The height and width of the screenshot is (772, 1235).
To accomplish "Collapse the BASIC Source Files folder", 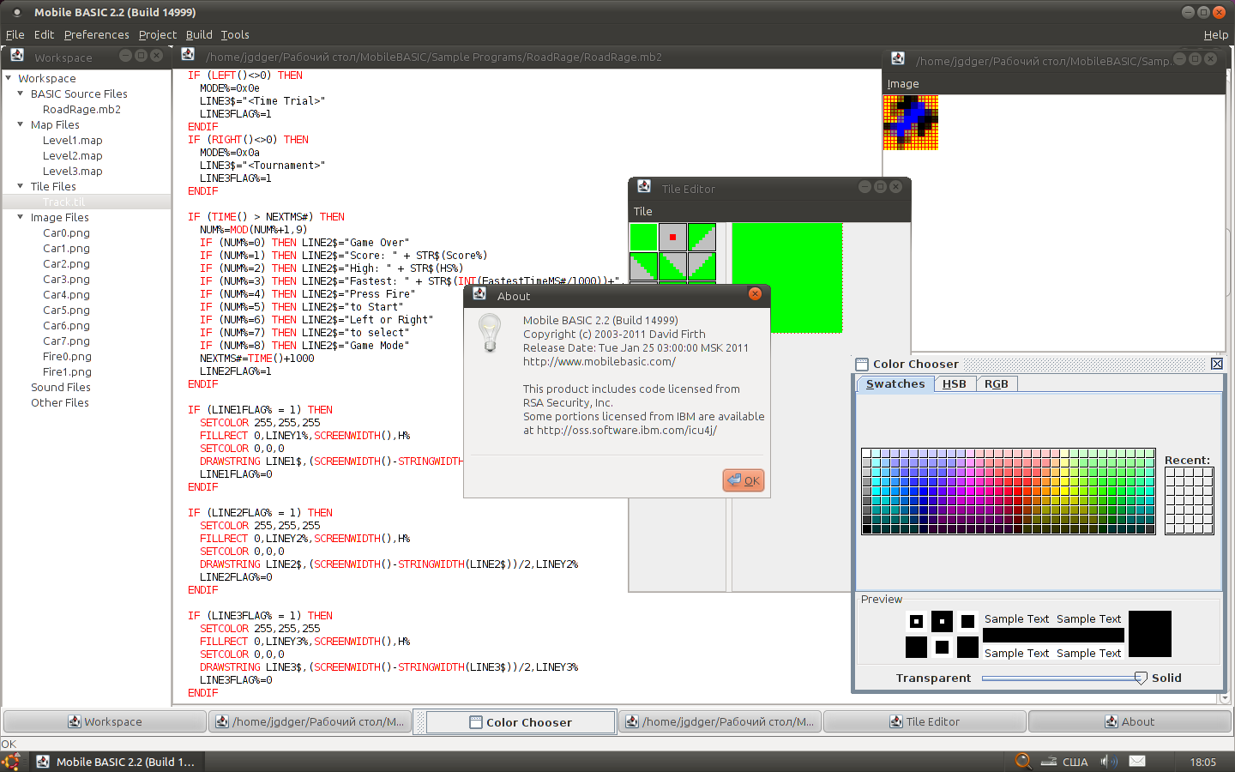I will [x=21, y=93].
